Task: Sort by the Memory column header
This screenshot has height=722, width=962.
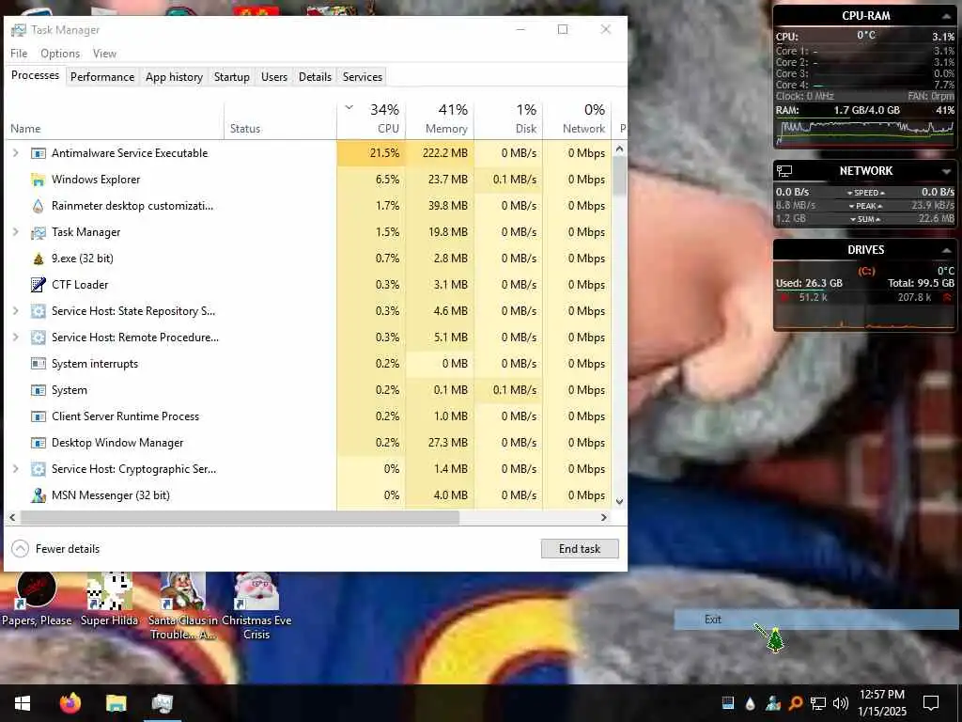Action: coord(440,118)
